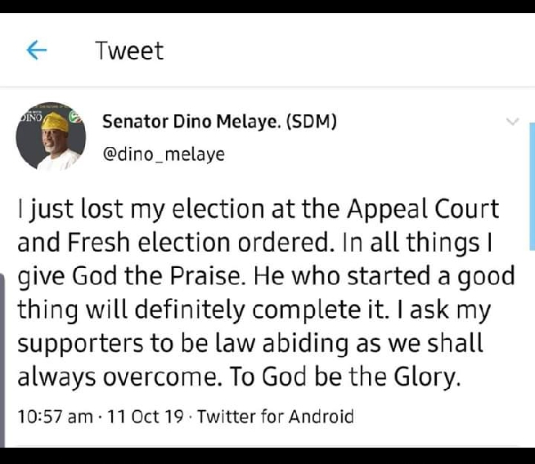This screenshot has height=464, width=535.
Task: Click the tweet line starting 'I just lost'
Action: (258, 208)
